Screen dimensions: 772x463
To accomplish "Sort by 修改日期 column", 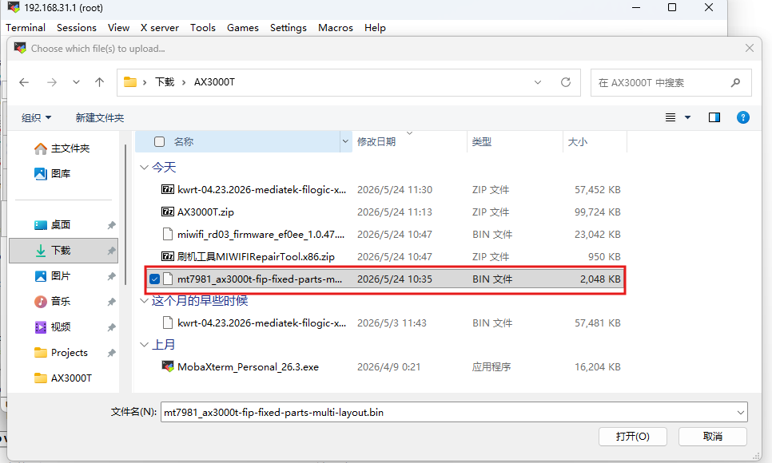I will [x=376, y=142].
